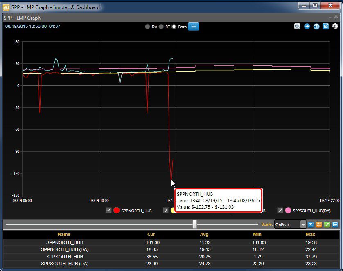This screenshot has height=271, width=343.
Task: Click the Name column header
Action: 64,234
